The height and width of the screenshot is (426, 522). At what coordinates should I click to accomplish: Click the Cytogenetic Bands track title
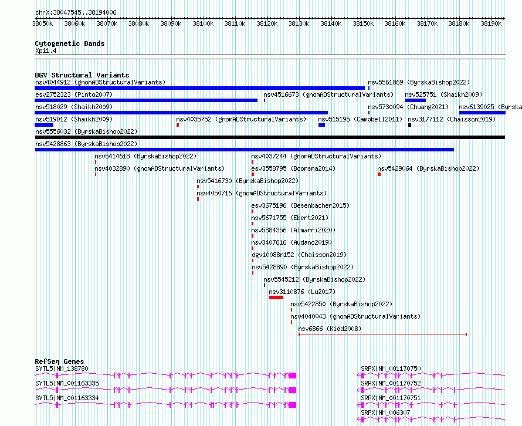[70, 43]
